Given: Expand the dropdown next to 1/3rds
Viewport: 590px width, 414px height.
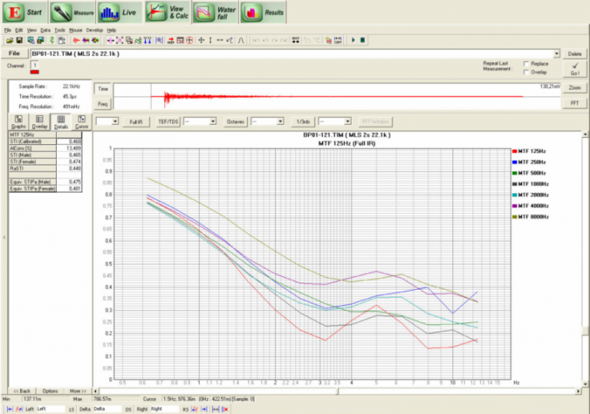Looking at the screenshot, I should click(x=348, y=121).
